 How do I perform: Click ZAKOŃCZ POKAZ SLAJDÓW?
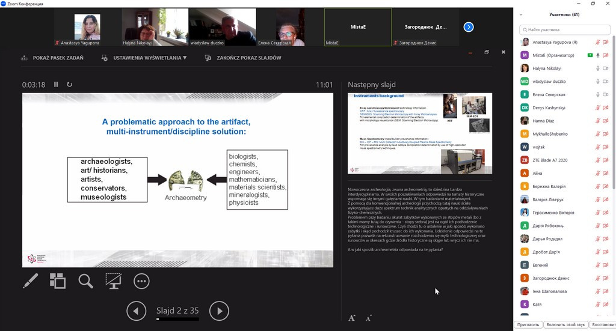pos(243,58)
